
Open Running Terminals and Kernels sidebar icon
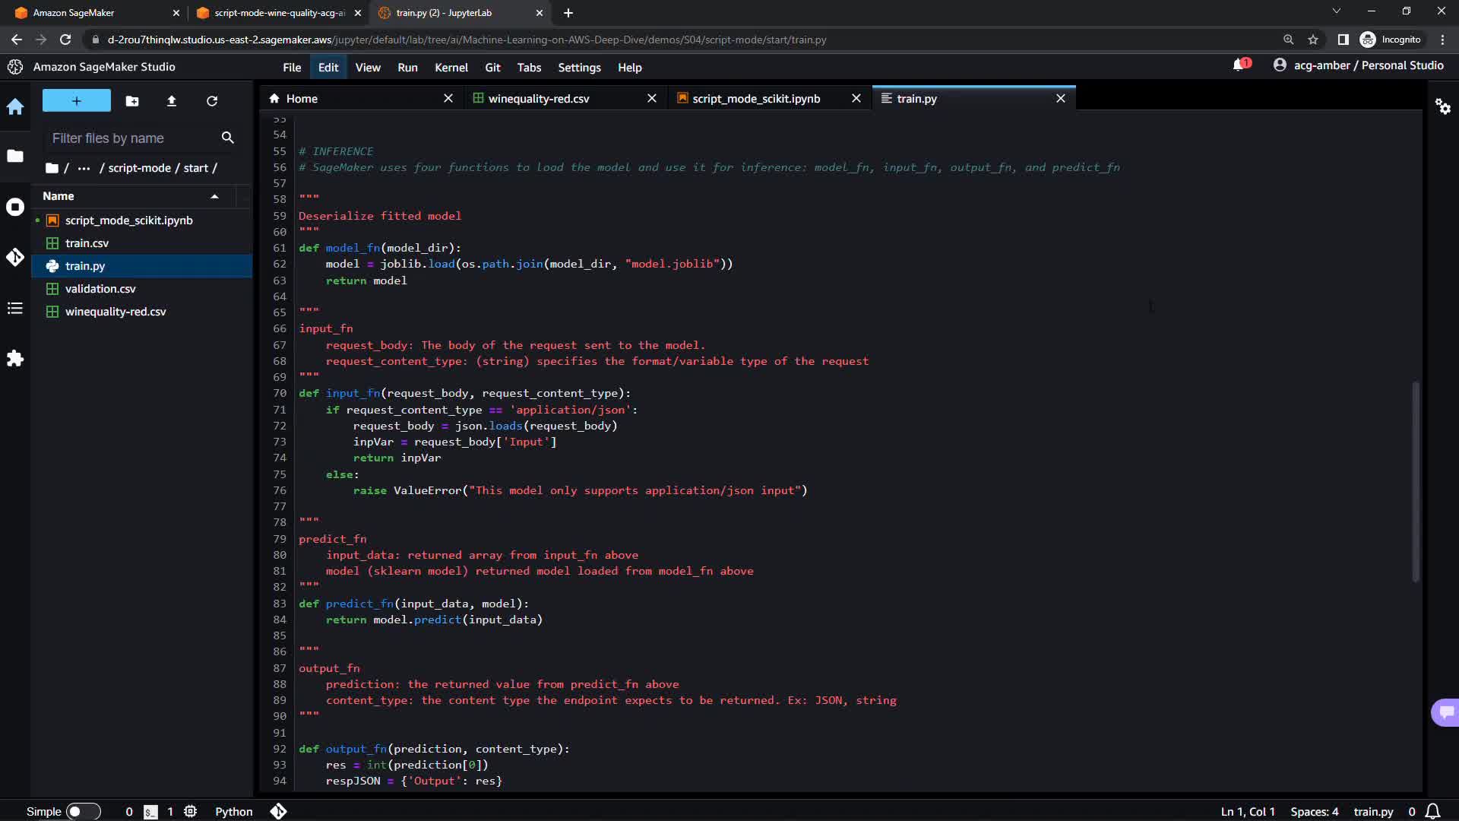point(15,208)
